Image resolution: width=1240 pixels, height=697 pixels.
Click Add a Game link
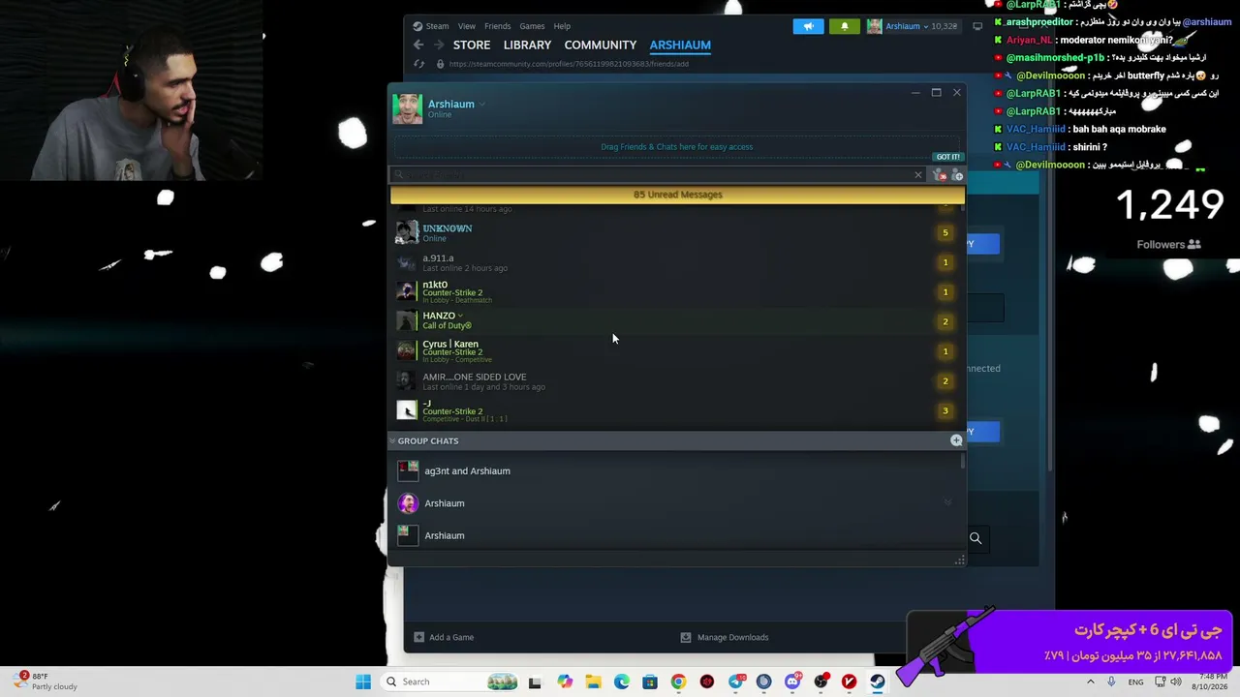pos(451,637)
